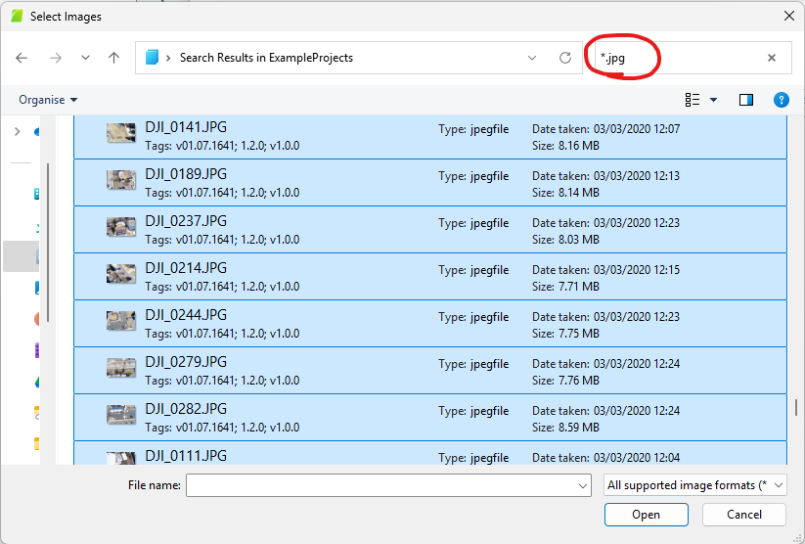Click the green app icon in title bar
Screen dimensions: 805x544
pyautogui.click(x=17, y=17)
